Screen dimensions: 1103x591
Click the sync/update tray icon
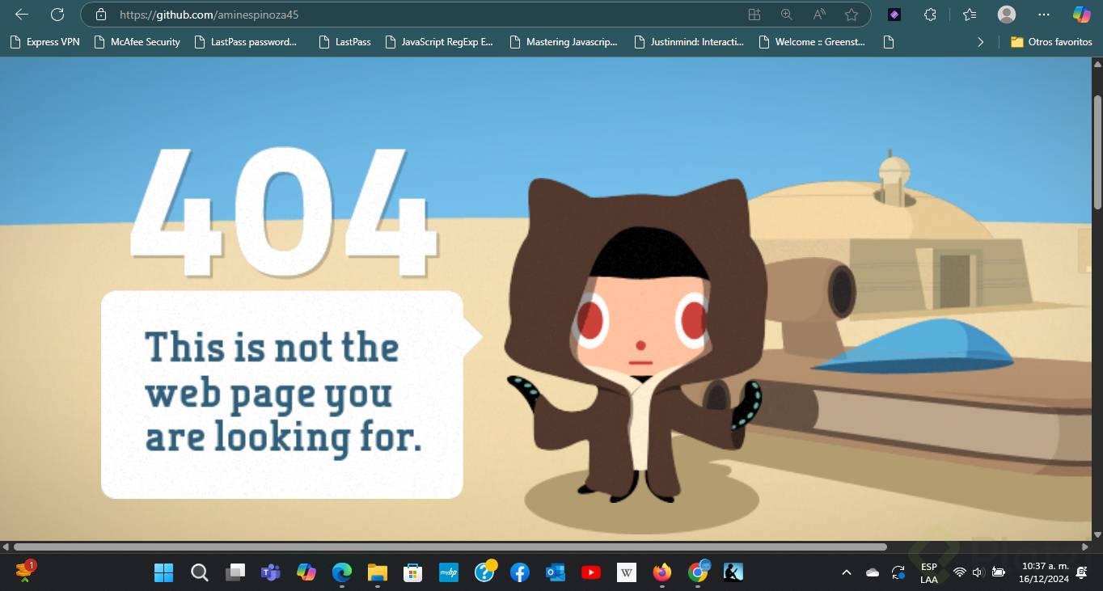898,572
